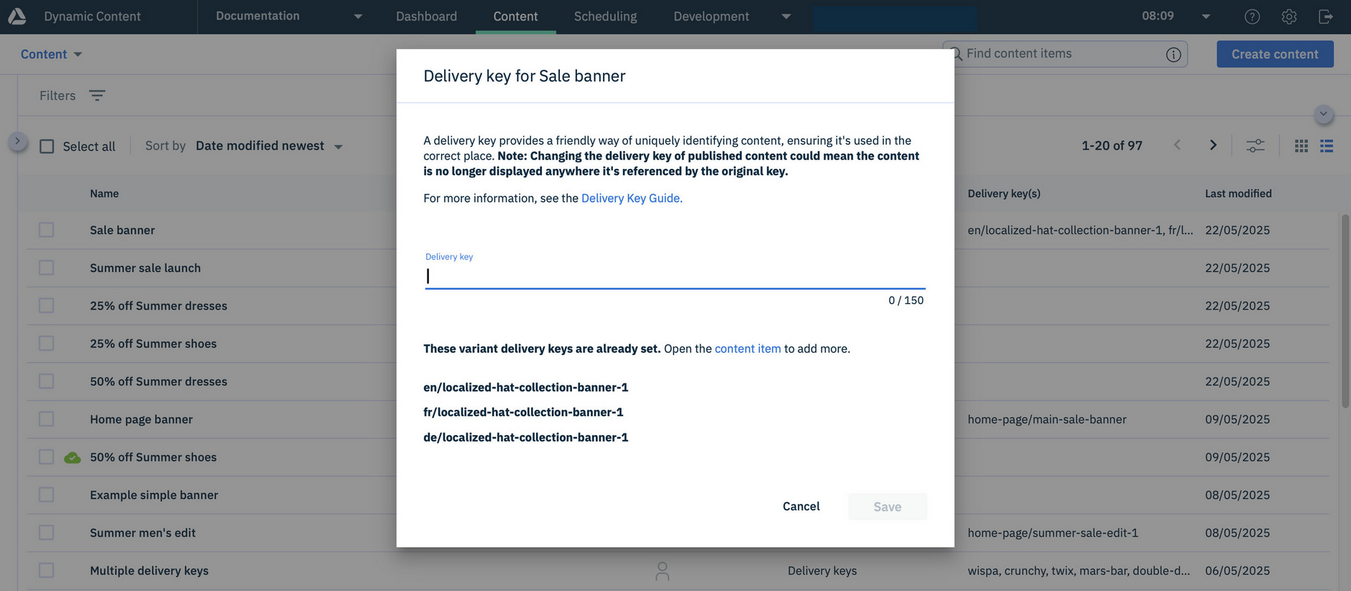Click the Save button in dialog

click(x=887, y=507)
